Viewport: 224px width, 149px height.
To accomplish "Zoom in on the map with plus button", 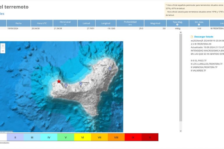I will 3,46.
